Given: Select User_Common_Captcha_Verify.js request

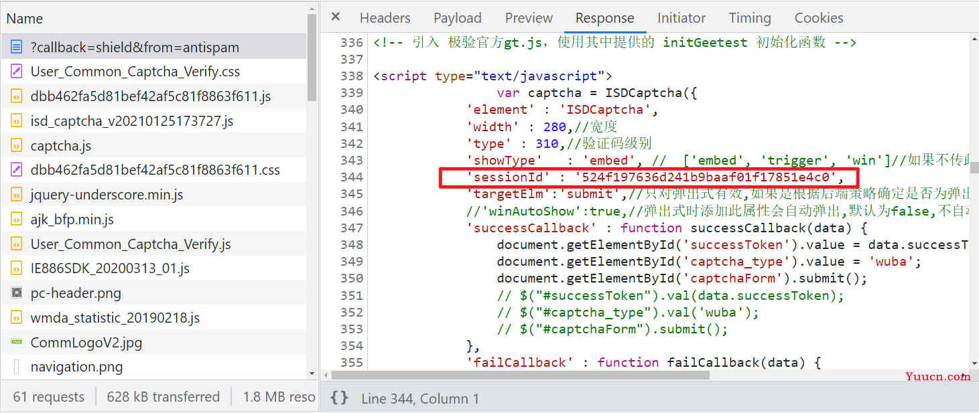Looking at the screenshot, I should 153,244.
